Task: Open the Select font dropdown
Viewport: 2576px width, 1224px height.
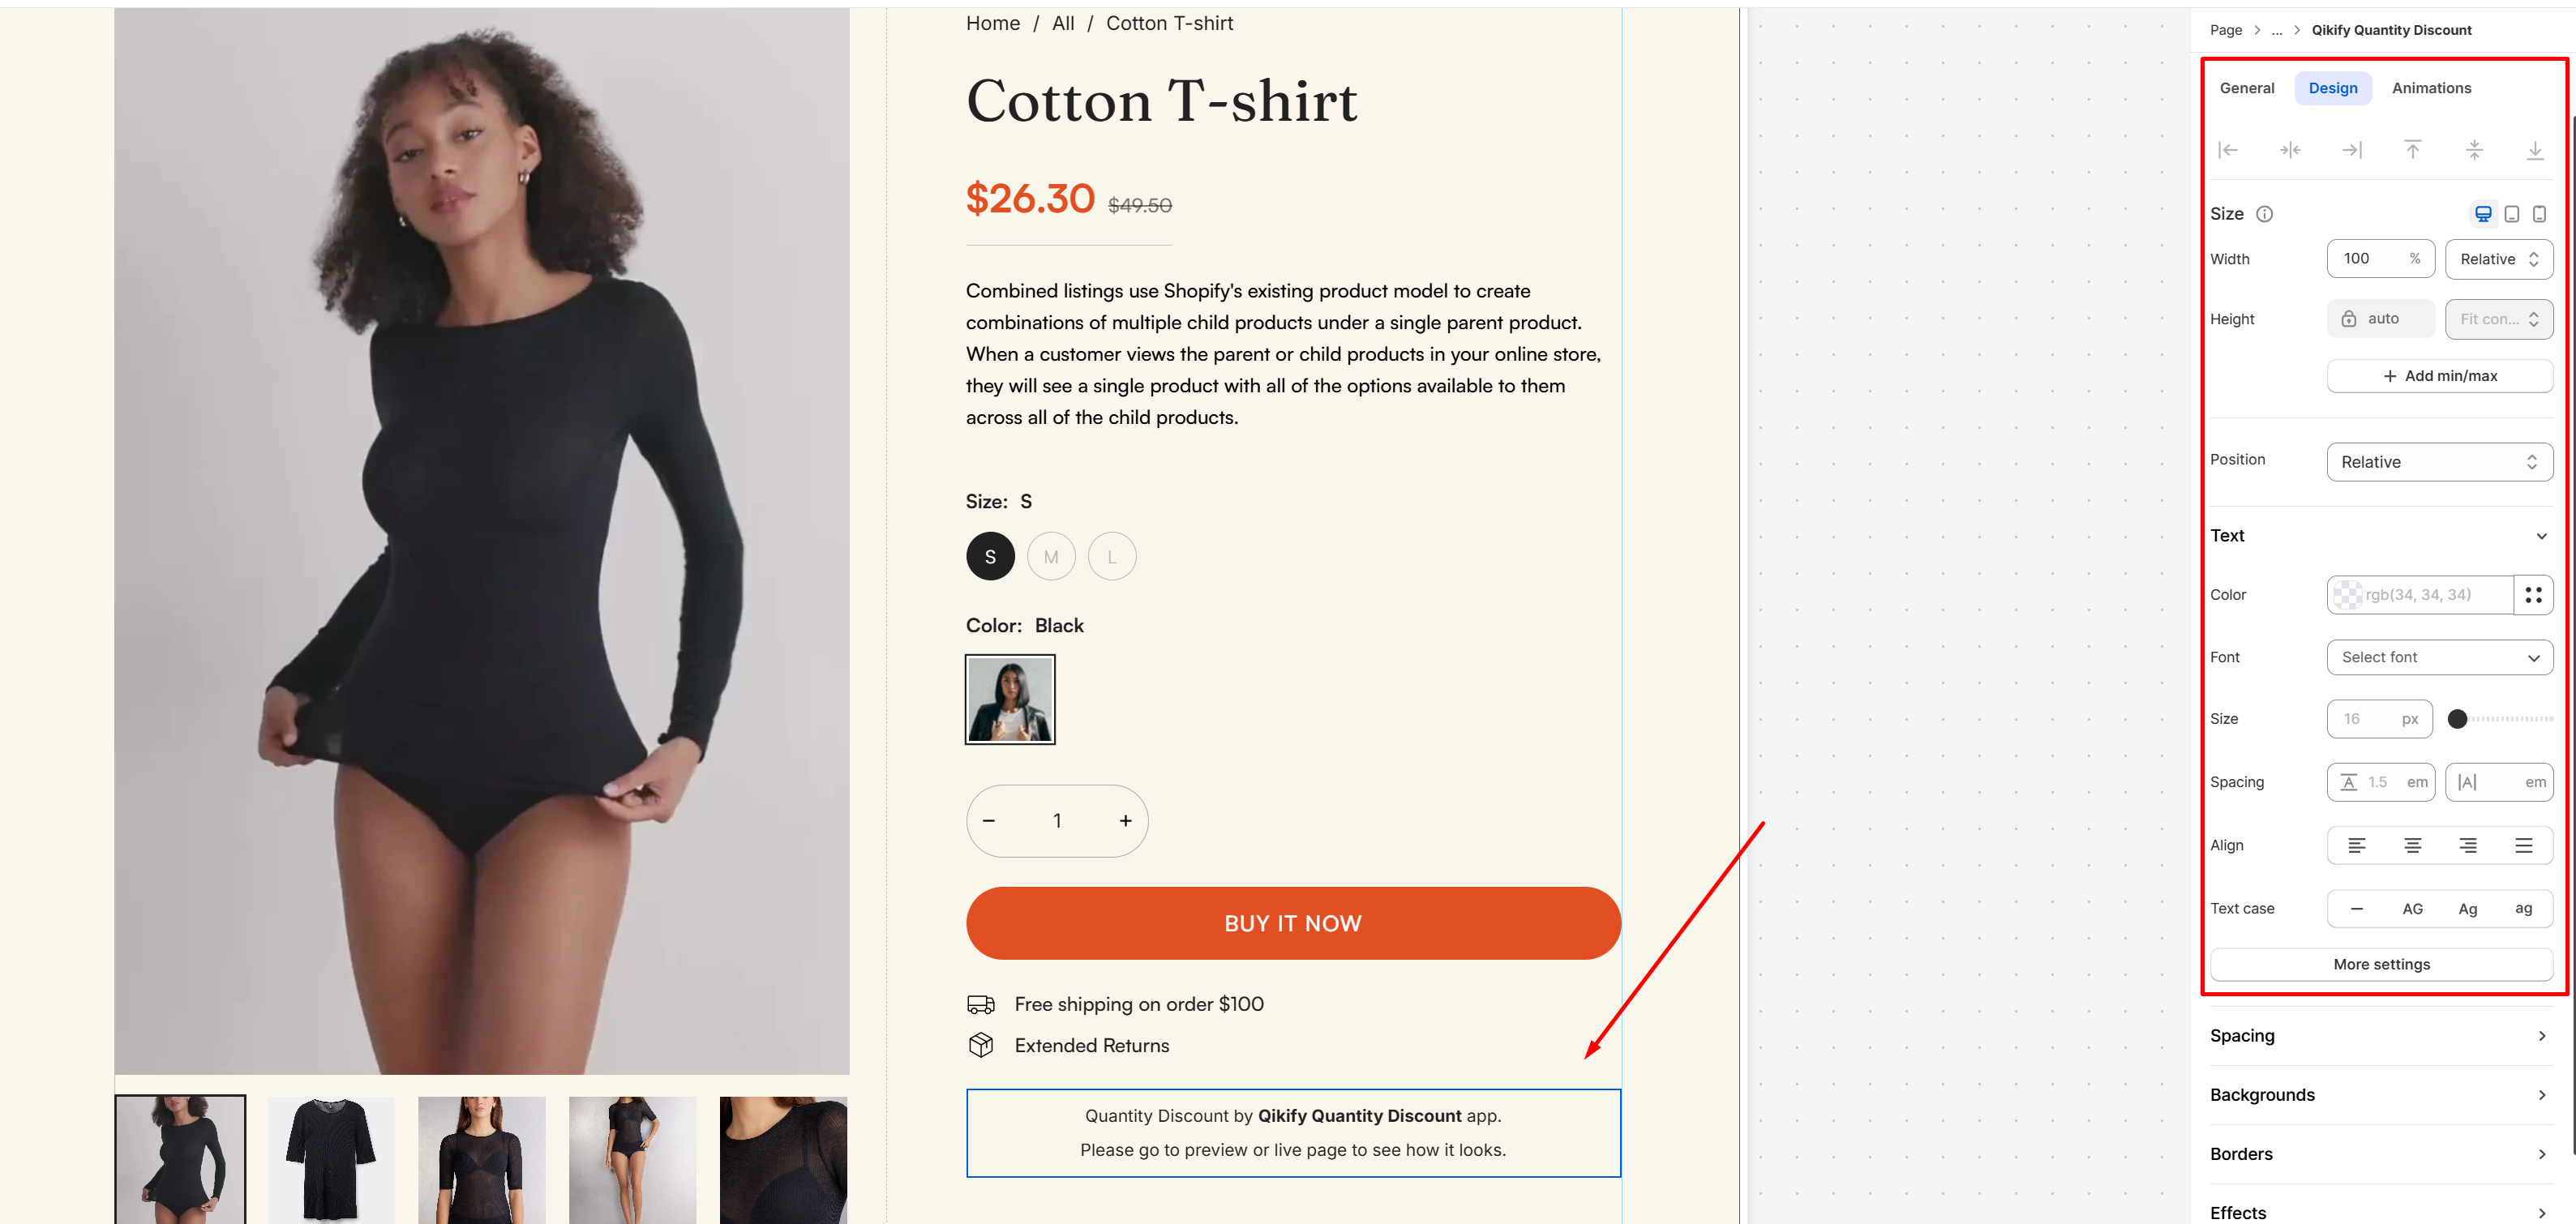Action: pyautogui.click(x=2439, y=657)
